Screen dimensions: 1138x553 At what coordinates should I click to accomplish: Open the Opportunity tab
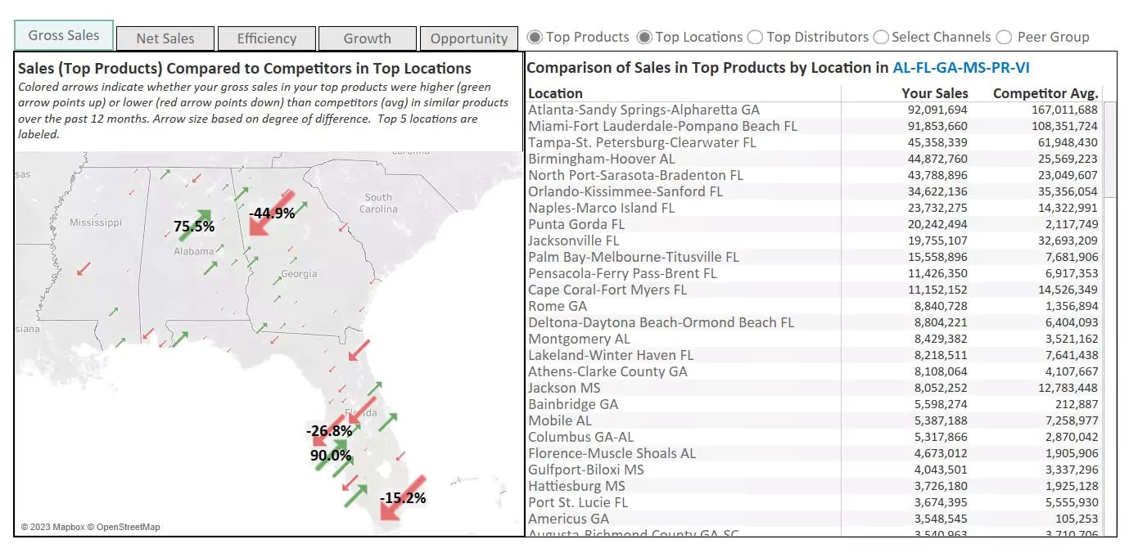(x=468, y=38)
